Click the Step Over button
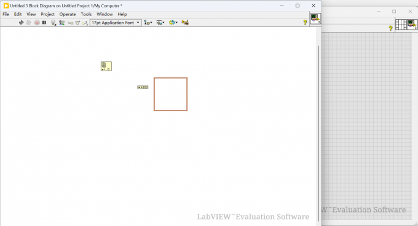Viewport: 418px width, 226px height. [77, 23]
